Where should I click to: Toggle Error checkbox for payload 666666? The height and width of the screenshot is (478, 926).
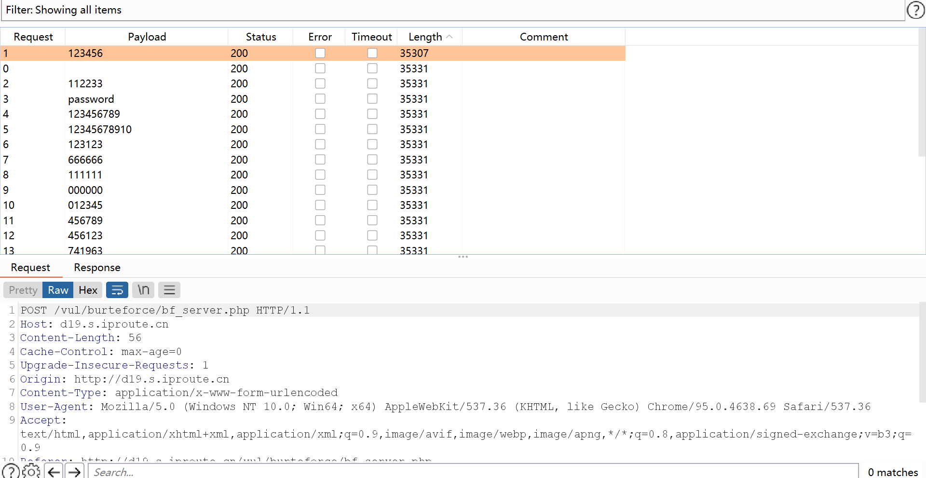320,160
